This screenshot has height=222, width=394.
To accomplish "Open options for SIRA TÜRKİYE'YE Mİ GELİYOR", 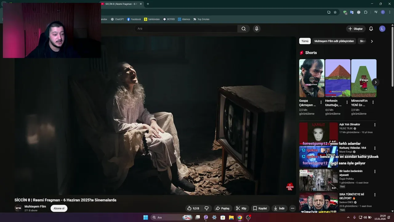I will (x=375, y=195).
